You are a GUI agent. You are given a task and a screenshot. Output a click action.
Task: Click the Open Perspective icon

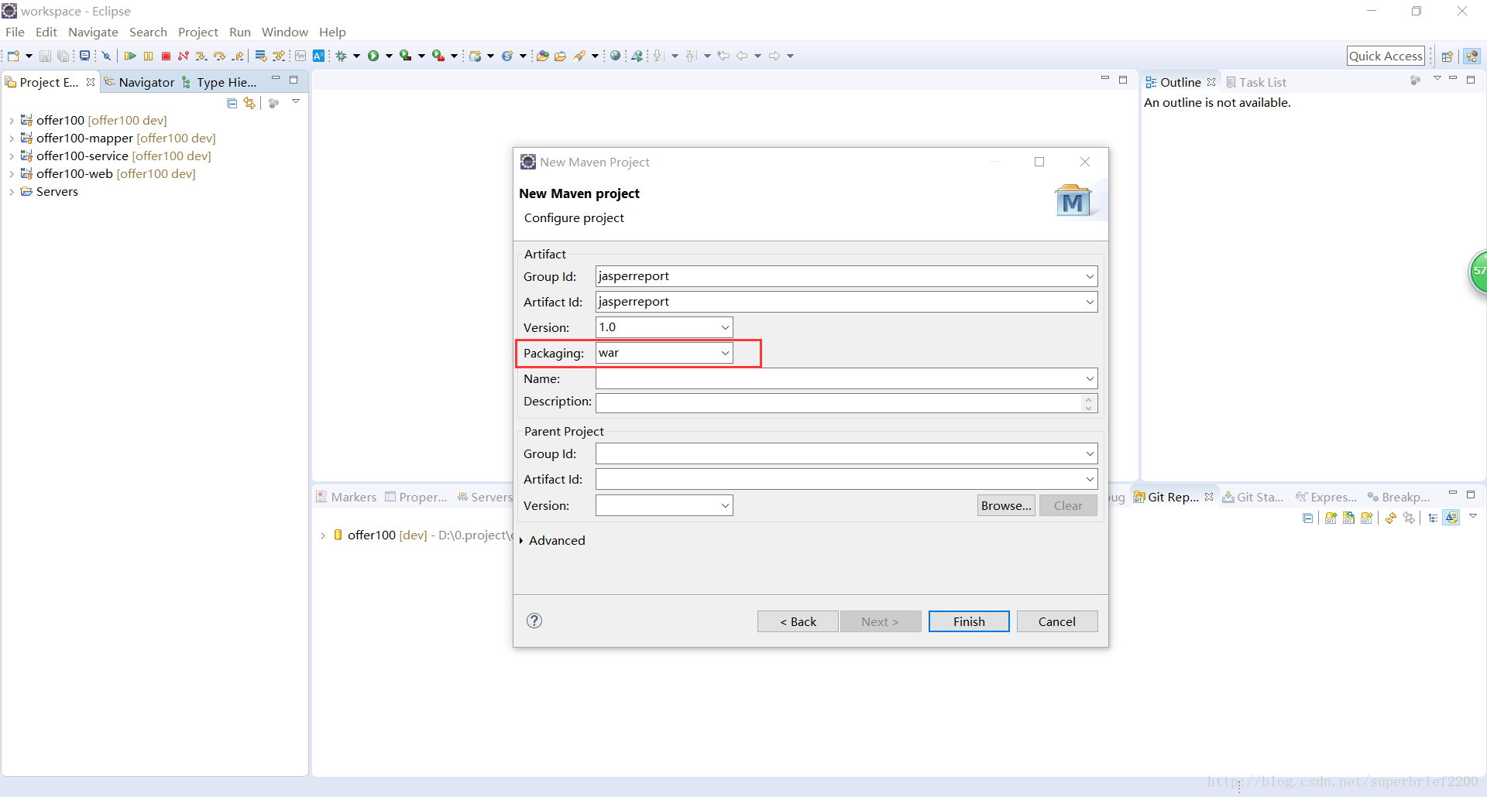coord(1447,56)
